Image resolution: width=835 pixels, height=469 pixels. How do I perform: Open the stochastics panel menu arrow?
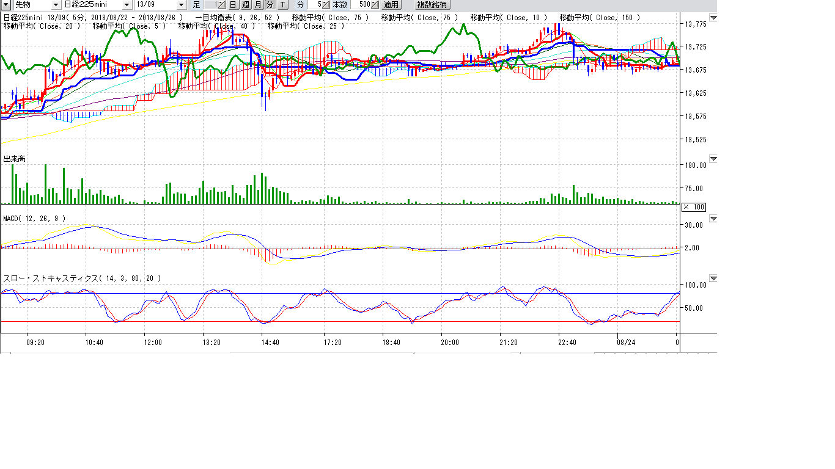tap(713, 278)
